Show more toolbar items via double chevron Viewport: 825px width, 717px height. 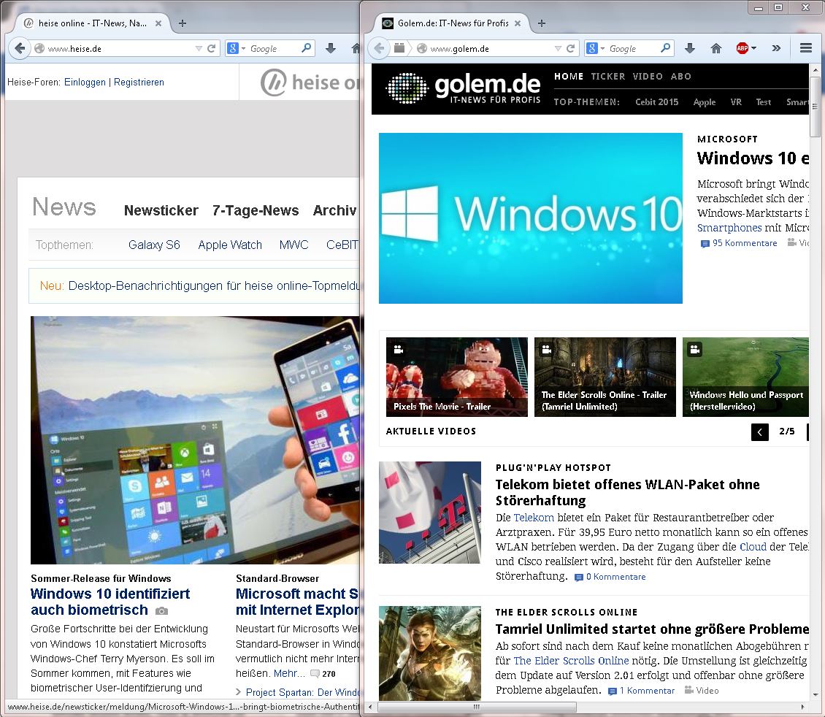tap(776, 48)
